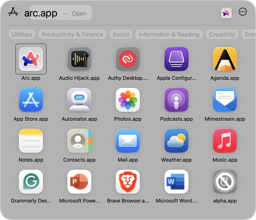Launch Audio Hijack.app

point(79,59)
